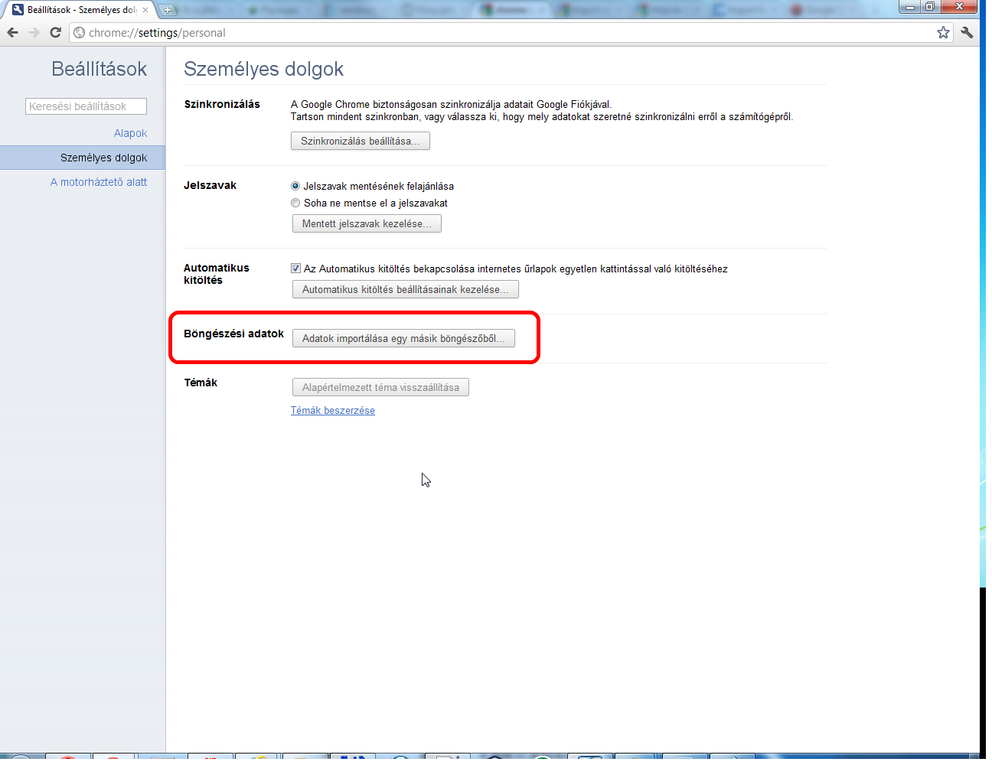Viewport: 992px width, 765px height.
Task: Close the Beállítások tab
Action: tap(145, 10)
